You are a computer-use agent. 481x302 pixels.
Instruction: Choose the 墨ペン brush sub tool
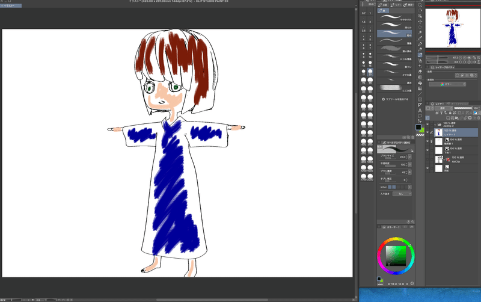394,65
